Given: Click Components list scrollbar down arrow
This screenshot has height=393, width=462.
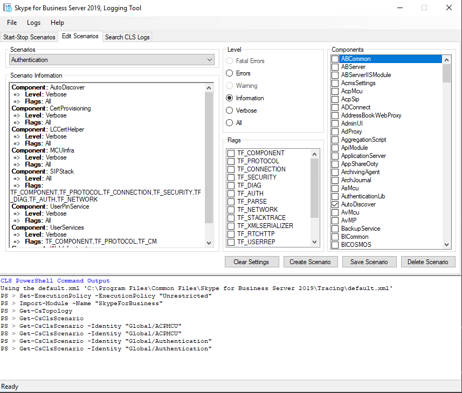Looking at the screenshot, I should (447, 245).
